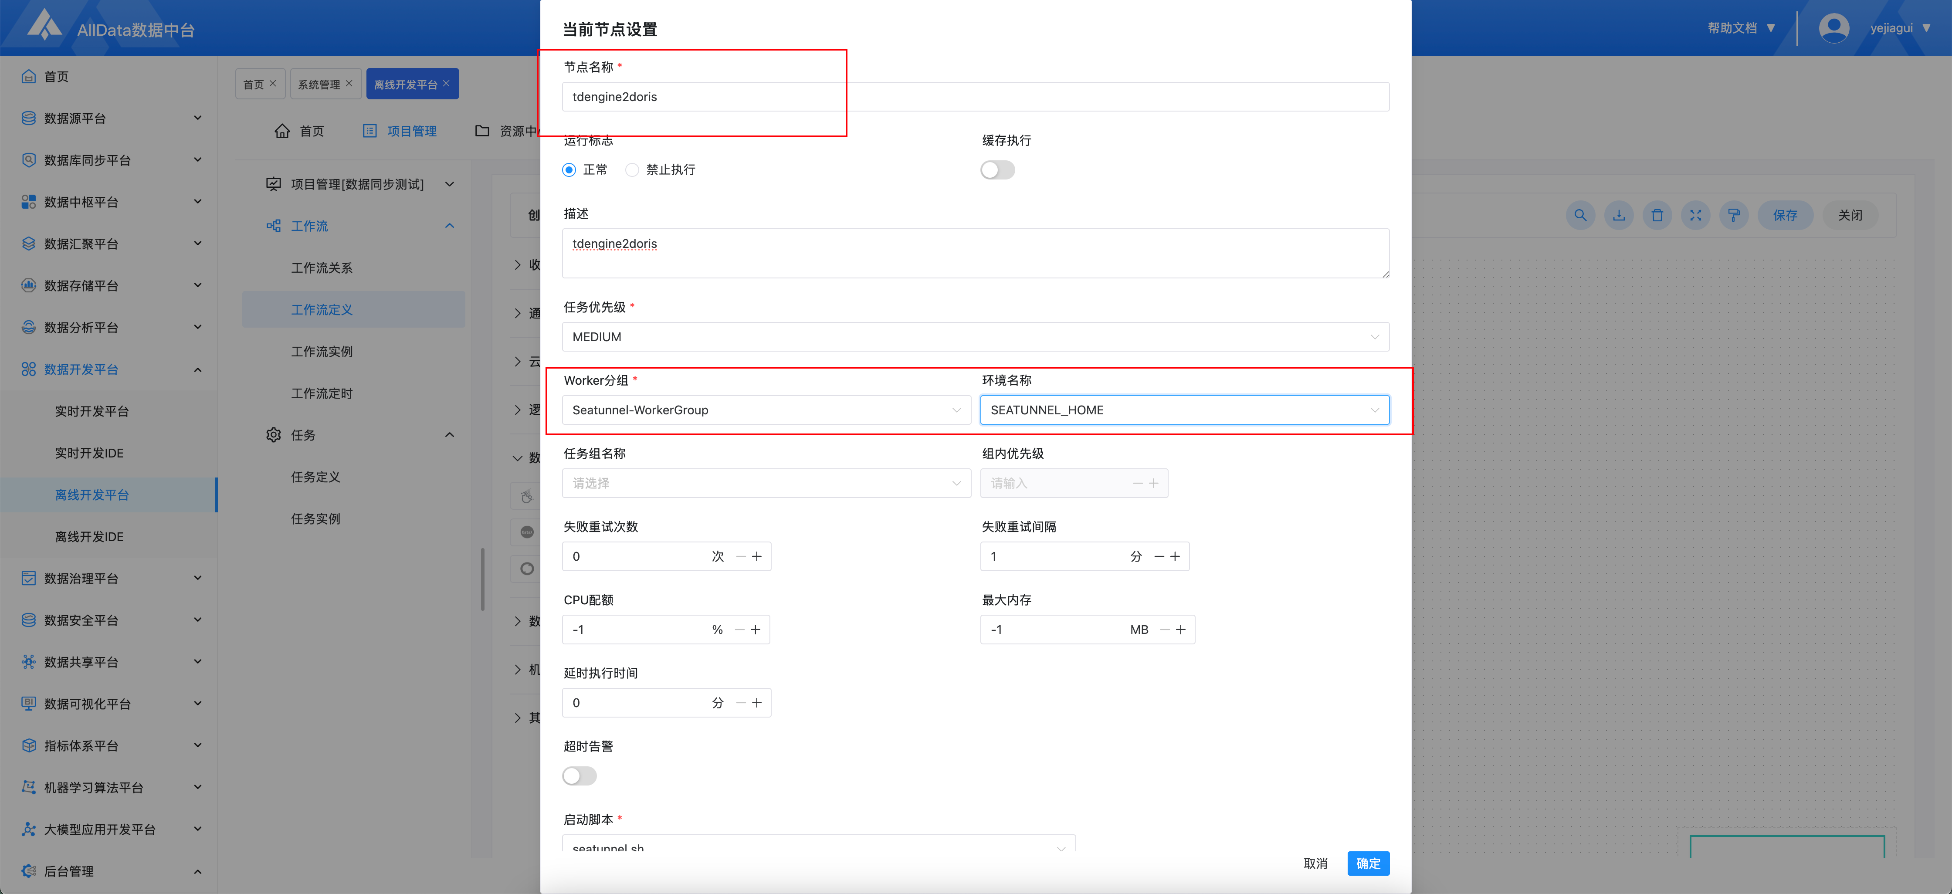Click the format paint-roller icon
The width and height of the screenshot is (1952, 894).
[x=1734, y=215]
